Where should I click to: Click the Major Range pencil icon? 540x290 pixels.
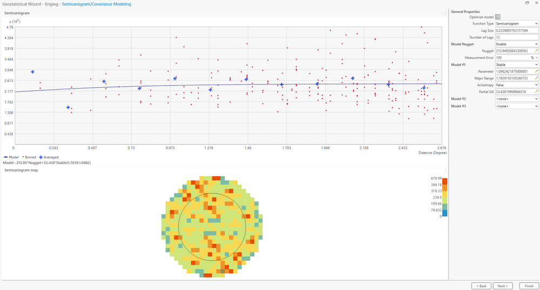point(536,78)
